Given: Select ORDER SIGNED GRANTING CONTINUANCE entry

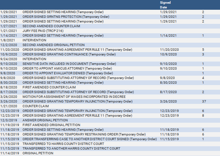Looking at the screenshot, I should (69, 54).
